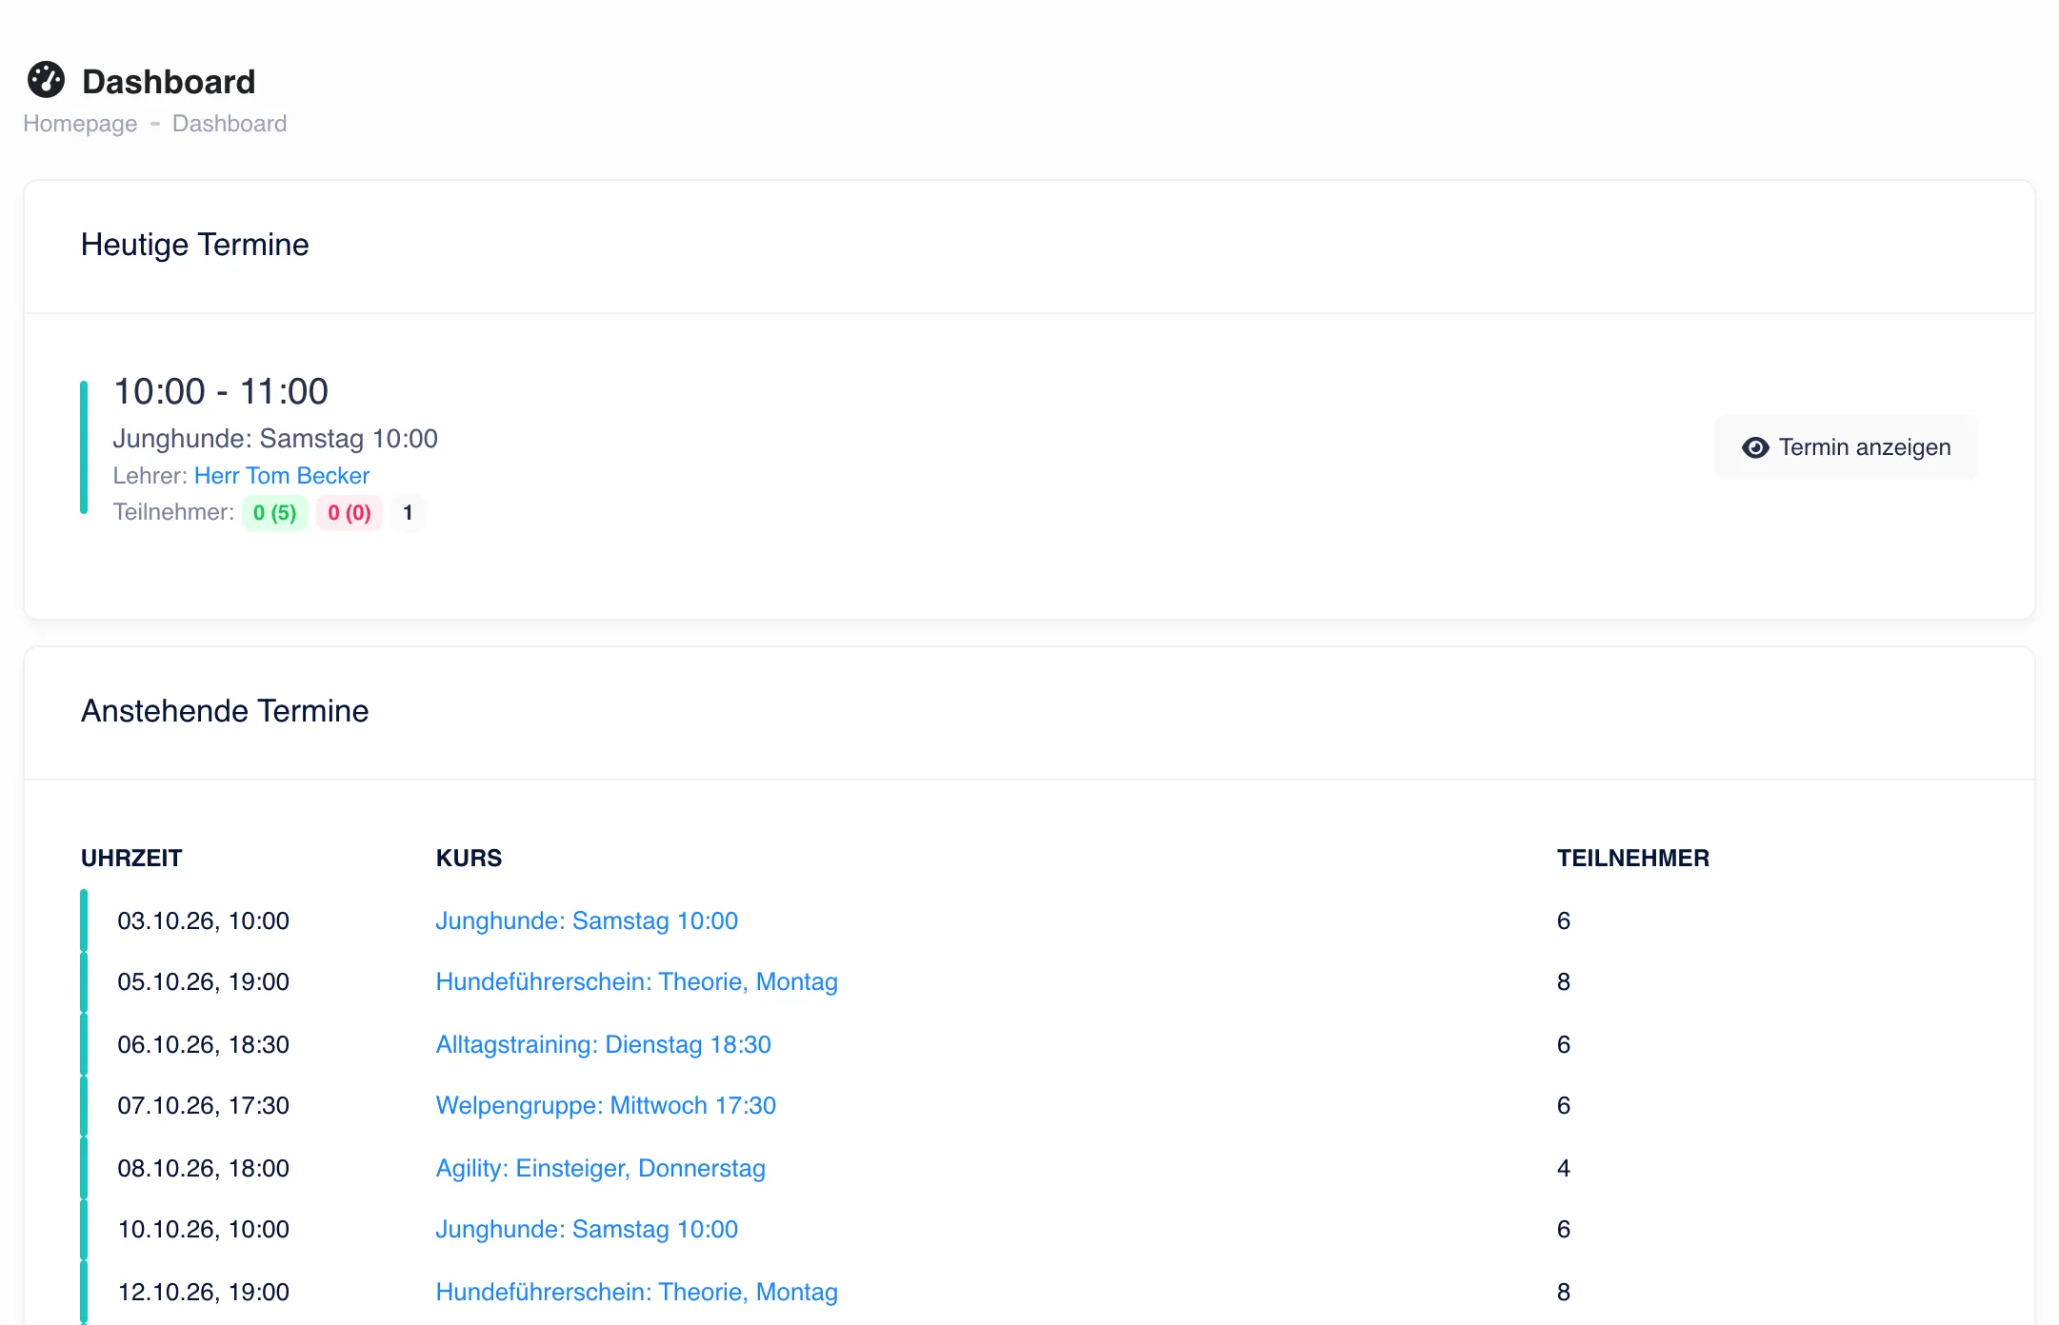Open Alltagstraining: Dienstag 18:30 course
The height and width of the screenshot is (1325, 2059).
(604, 1044)
